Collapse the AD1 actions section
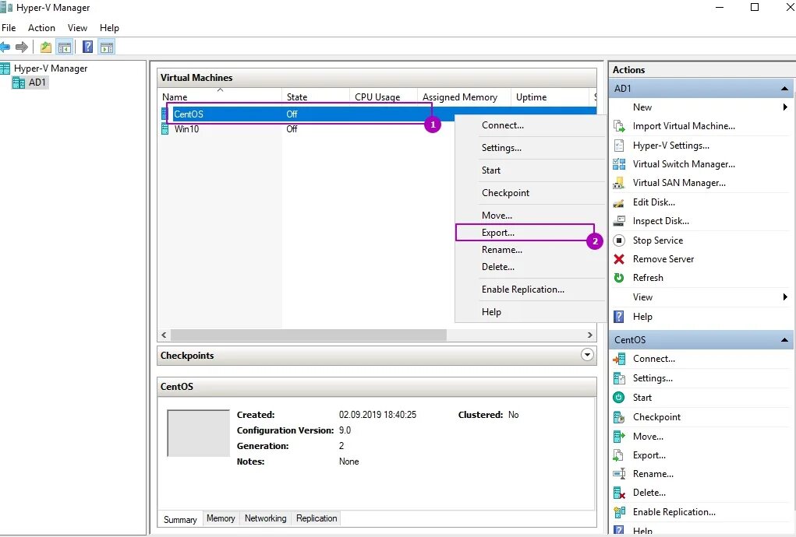The height and width of the screenshot is (537, 796). tap(784, 89)
